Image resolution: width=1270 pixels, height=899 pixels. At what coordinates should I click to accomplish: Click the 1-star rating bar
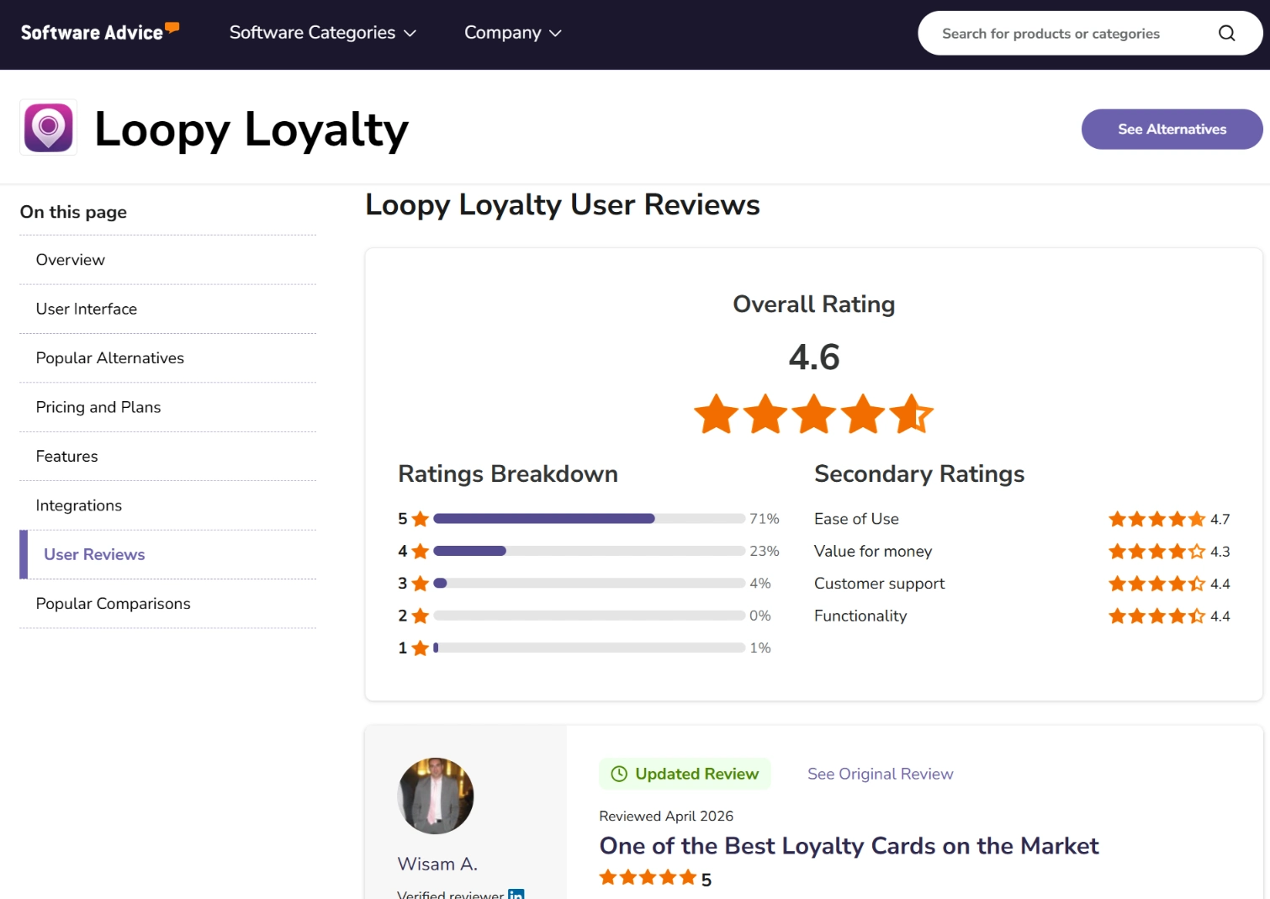589,648
